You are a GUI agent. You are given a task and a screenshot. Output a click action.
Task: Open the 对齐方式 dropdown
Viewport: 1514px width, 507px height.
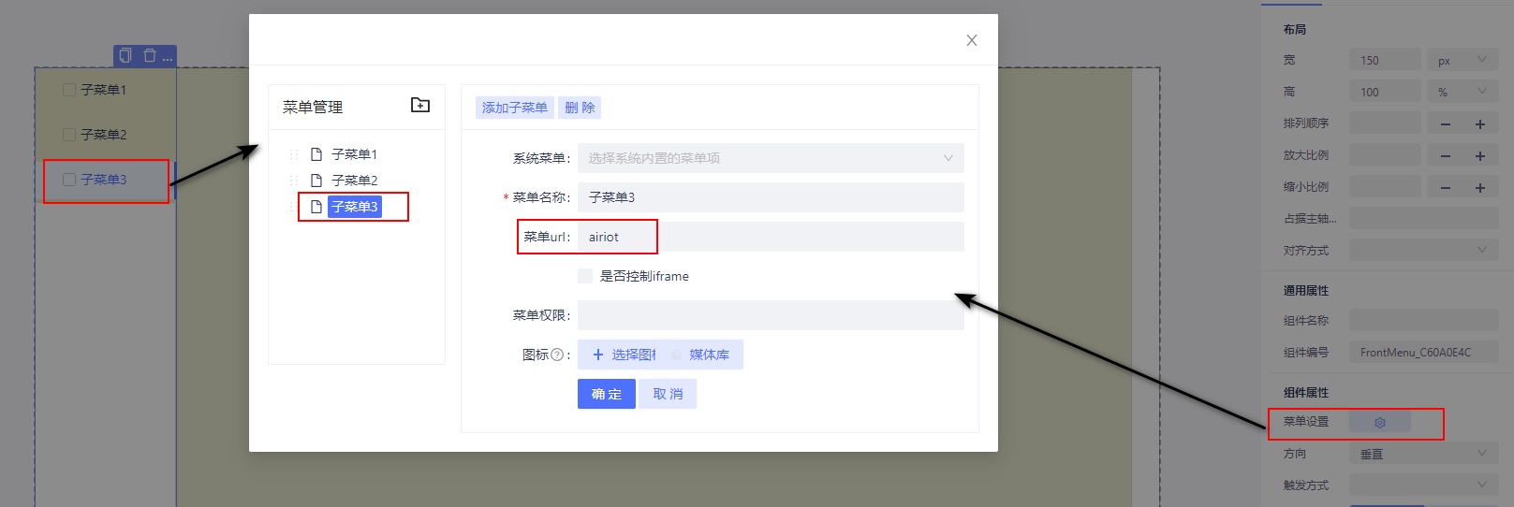(1424, 251)
